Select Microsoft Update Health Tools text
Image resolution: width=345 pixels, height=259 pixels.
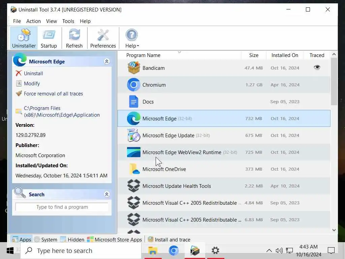point(177,186)
